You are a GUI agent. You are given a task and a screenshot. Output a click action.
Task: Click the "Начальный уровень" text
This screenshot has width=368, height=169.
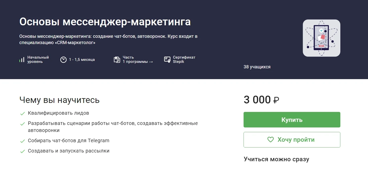point(38,60)
